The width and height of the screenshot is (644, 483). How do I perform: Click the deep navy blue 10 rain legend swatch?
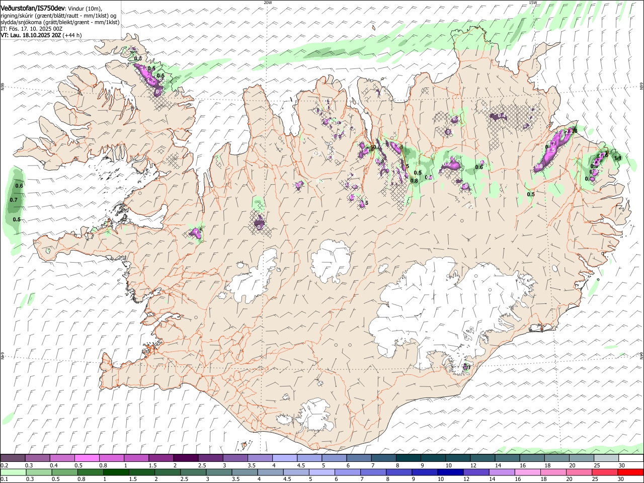coord(450,472)
